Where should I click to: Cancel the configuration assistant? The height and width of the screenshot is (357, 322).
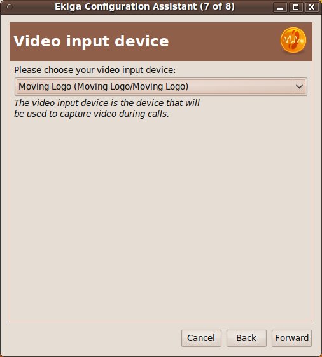point(201,338)
